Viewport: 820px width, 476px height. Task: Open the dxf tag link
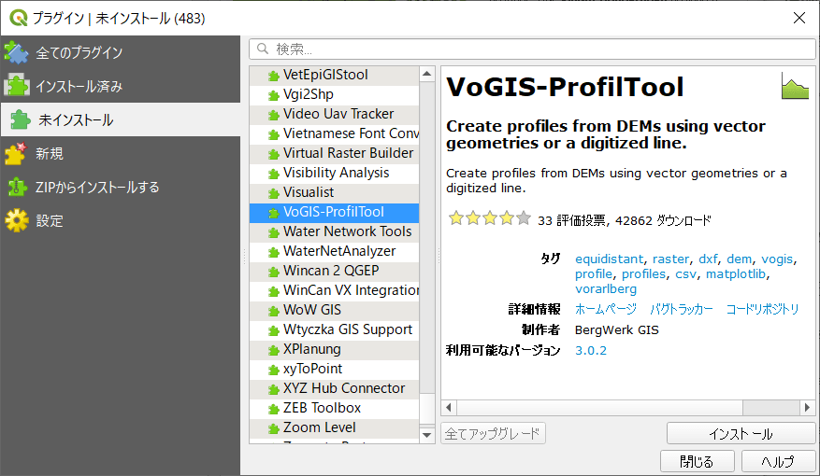coord(708,259)
